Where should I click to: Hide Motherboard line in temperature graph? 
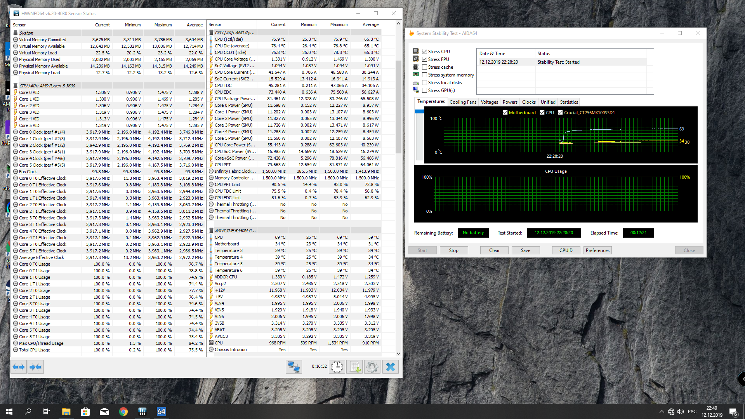click(505, 113)
